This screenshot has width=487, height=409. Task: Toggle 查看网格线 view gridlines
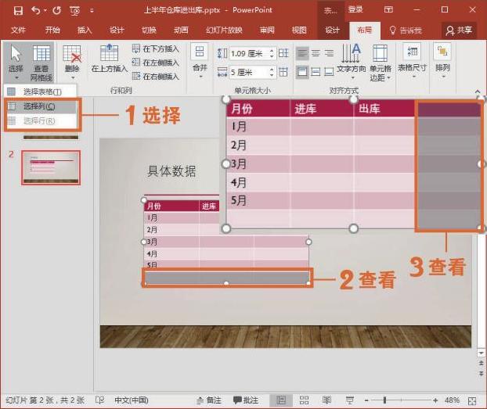41,63
